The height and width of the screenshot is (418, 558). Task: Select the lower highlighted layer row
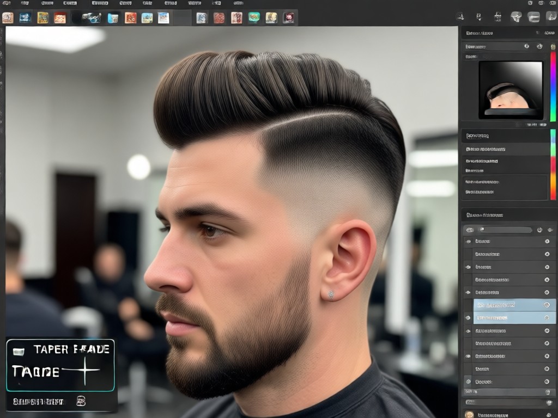(x=514, y=318)
